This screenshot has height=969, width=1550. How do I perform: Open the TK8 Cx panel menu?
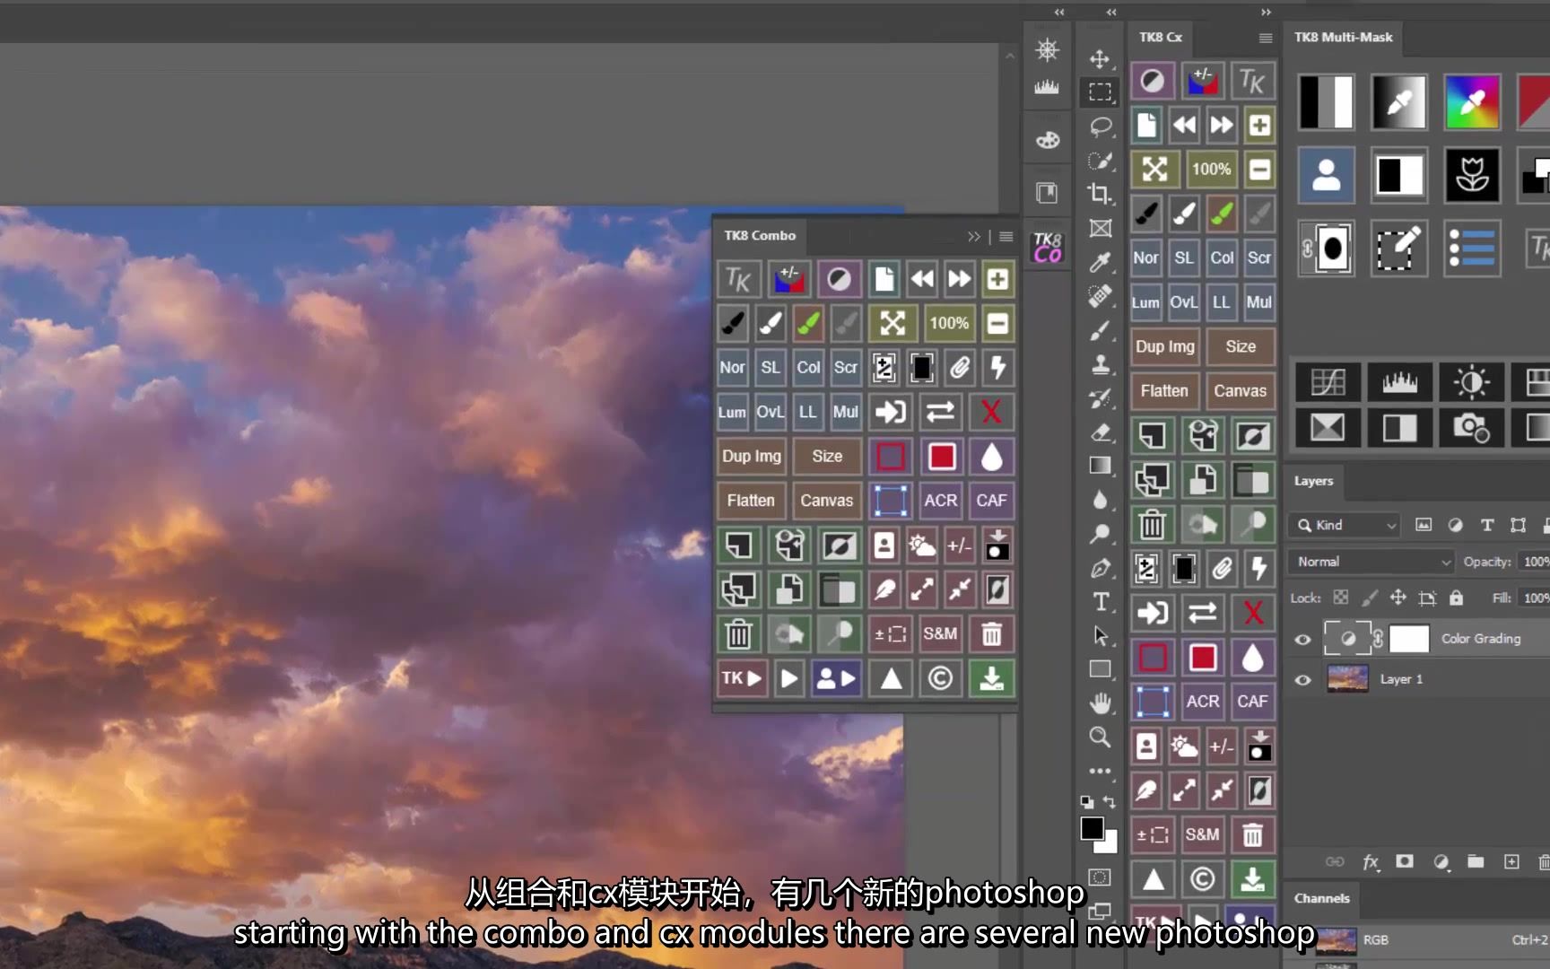(1266, 38)
